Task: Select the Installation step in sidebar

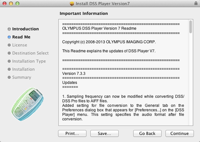Action: (23, 69)
